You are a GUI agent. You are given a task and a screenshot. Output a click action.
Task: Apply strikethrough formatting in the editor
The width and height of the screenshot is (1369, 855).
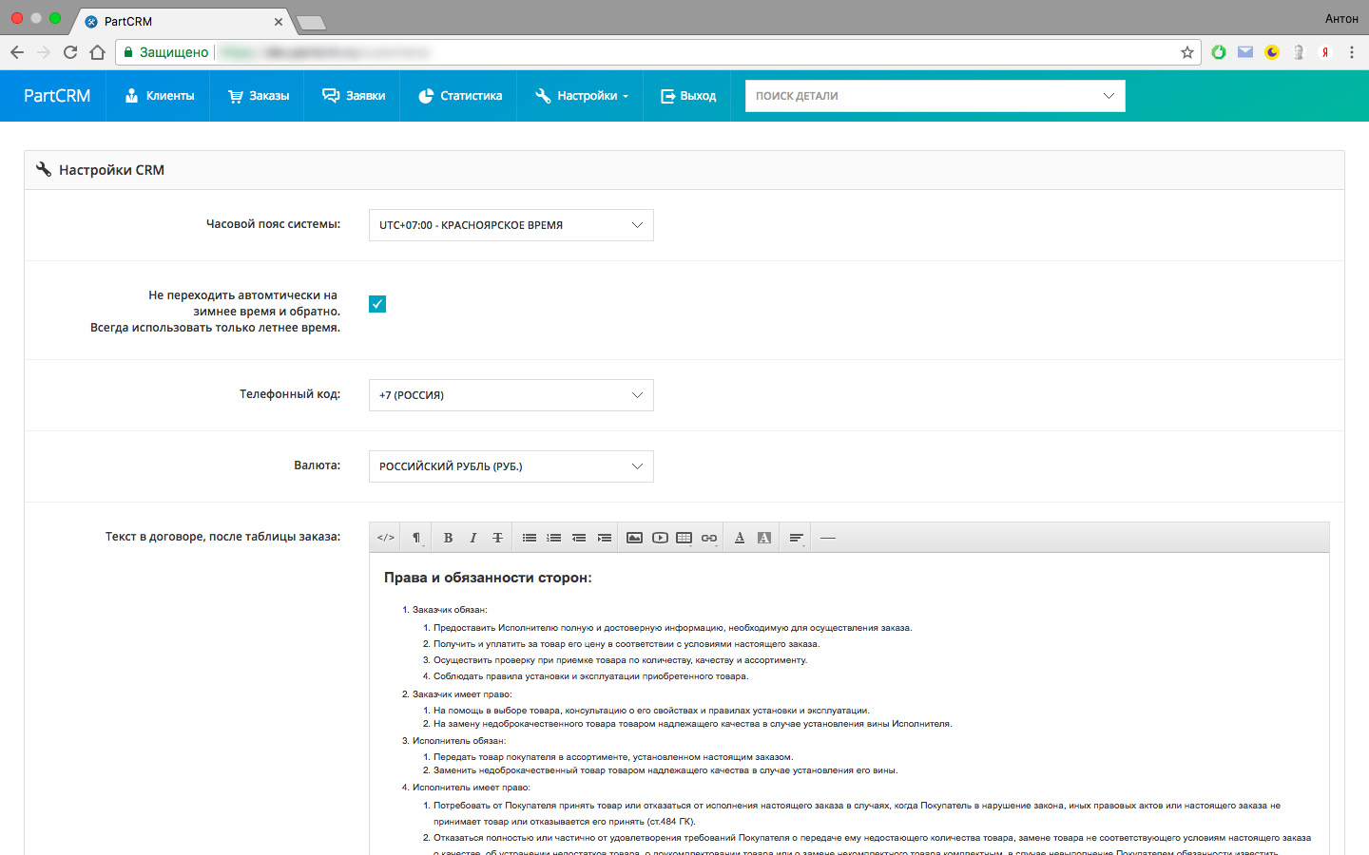(497, 538)
